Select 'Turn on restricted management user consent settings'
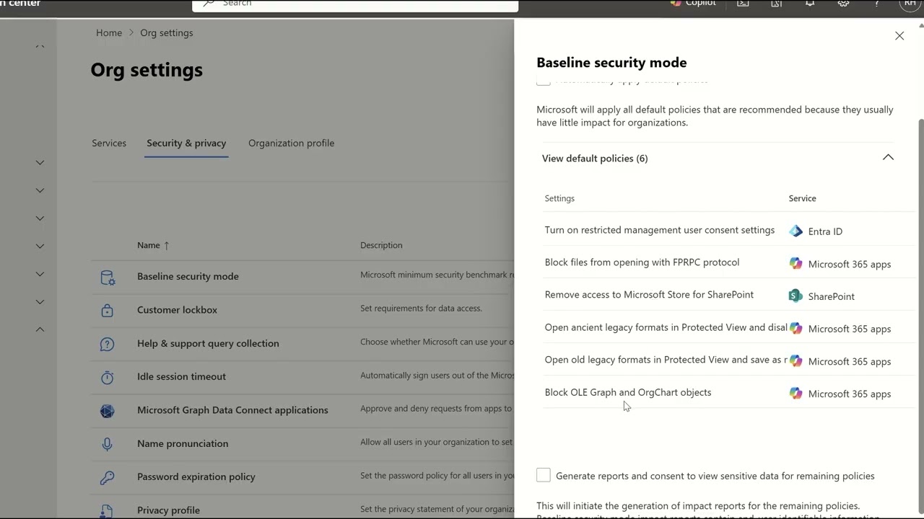This screenshot has width=924, height=519. (x=660, y=230)
